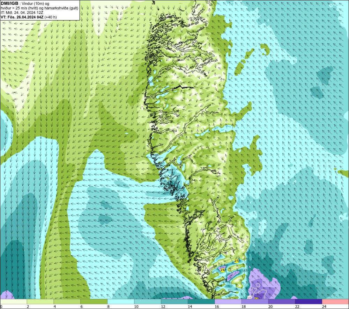Click the 16–18 m/s lavender swatch
Screen dimensions: 349x309
pos(228,302)
